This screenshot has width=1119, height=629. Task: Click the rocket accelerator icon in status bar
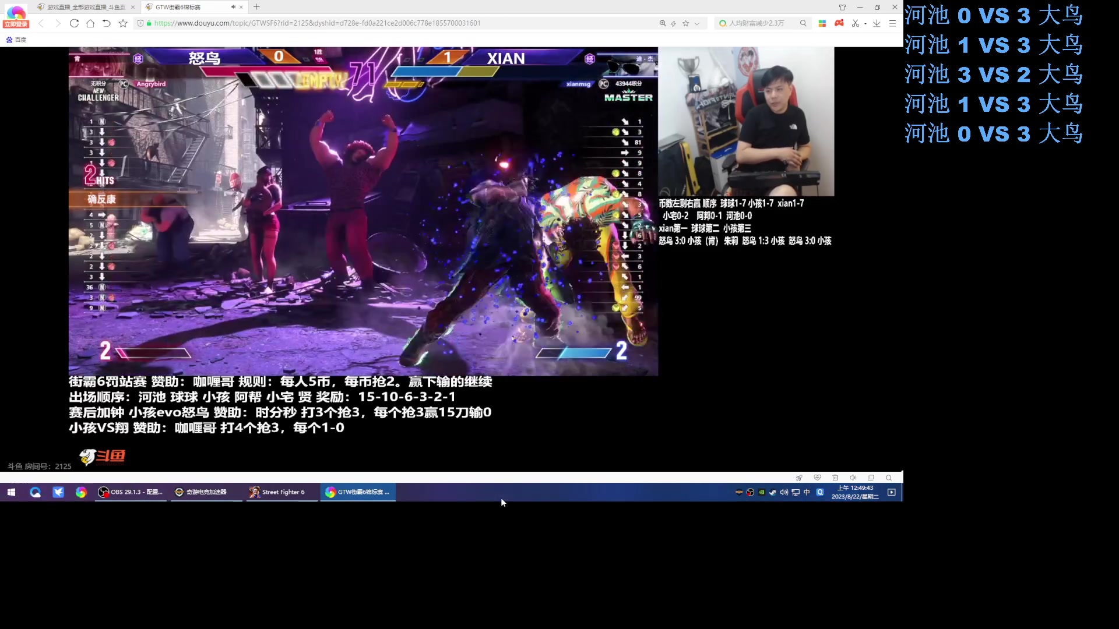click(x=799, y=478)
